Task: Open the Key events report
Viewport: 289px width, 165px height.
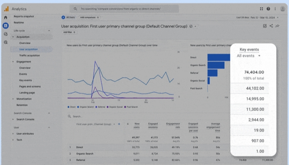Action: pyautogui.click(x=25, y=80)
